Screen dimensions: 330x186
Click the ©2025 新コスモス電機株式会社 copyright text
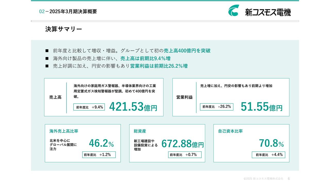(x=263, y=179)
